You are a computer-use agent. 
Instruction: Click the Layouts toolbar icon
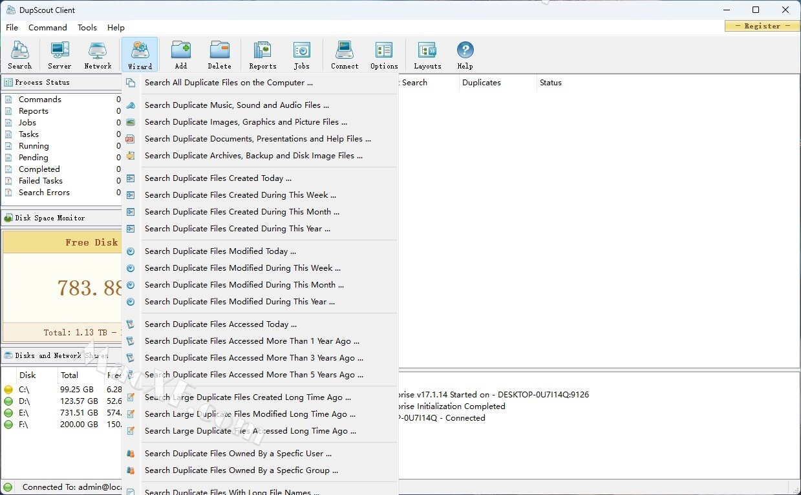pos(427,55)
